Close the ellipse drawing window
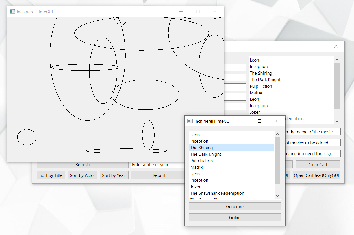Viewport: 354px width, 235px height. click(x=215, y=12)
